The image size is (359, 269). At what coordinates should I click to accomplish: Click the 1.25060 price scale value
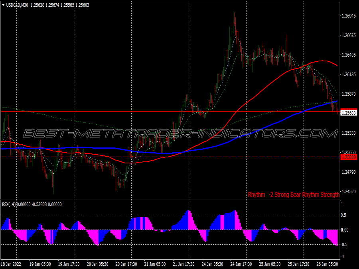tap(349, 152)
